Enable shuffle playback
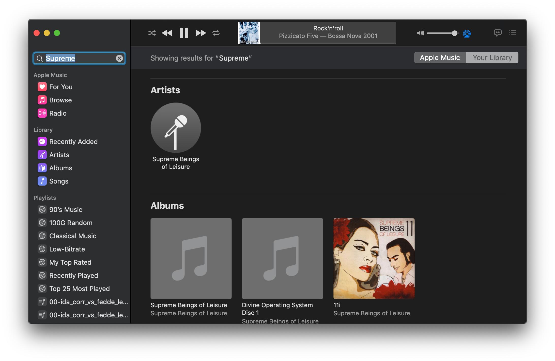 click(152, 33)
